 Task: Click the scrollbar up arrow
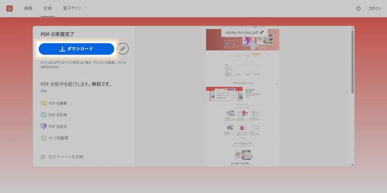click(352, 28)
